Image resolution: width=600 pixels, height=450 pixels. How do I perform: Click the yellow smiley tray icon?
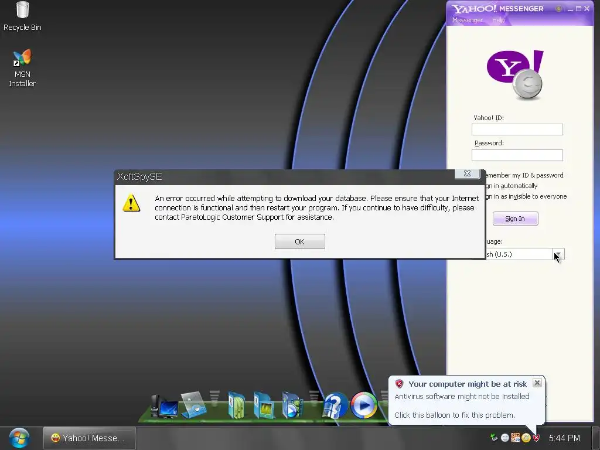tap(526, 437)
